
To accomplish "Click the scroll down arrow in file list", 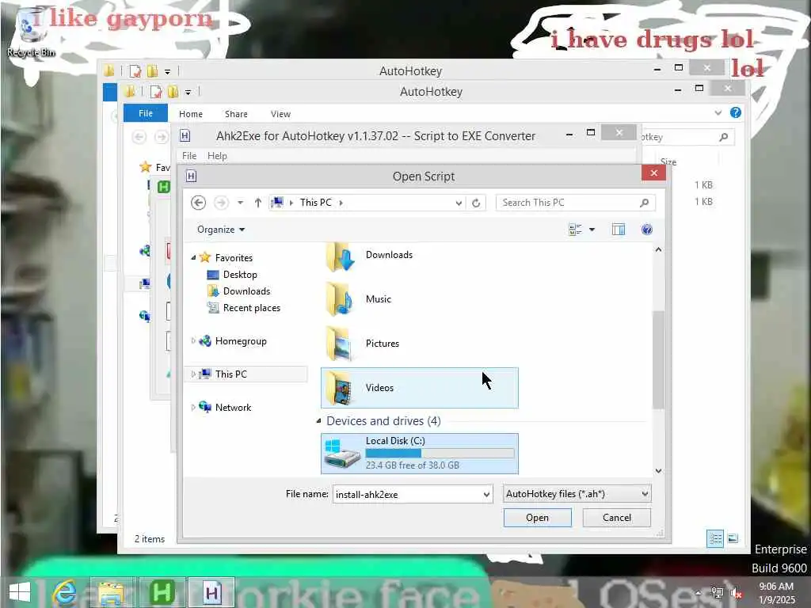I will (658, 471).
